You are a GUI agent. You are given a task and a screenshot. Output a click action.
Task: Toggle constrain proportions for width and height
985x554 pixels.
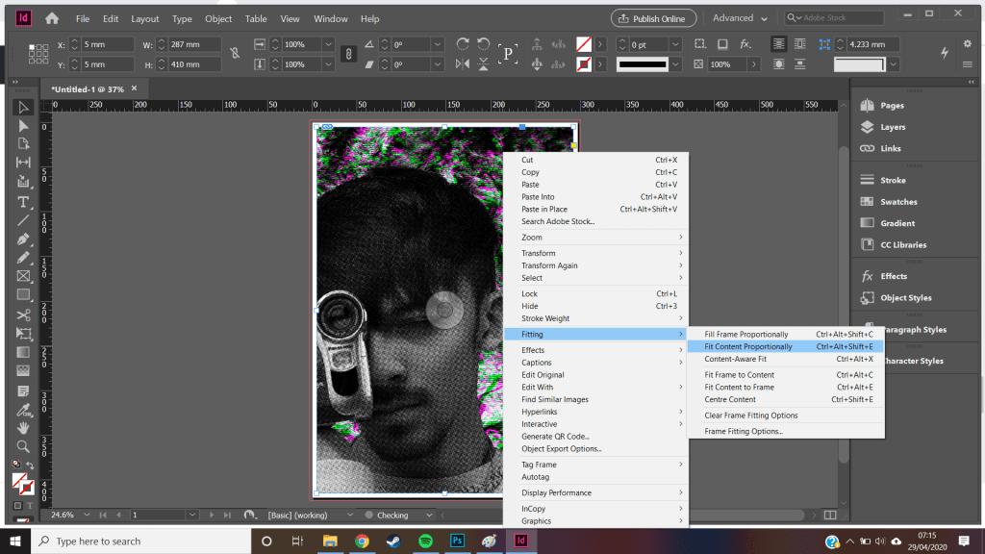[235, 55]
